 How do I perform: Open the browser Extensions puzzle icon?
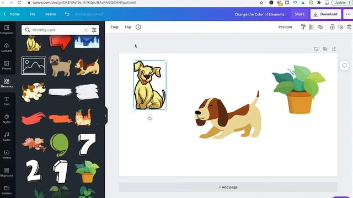[x=319, y=2]
